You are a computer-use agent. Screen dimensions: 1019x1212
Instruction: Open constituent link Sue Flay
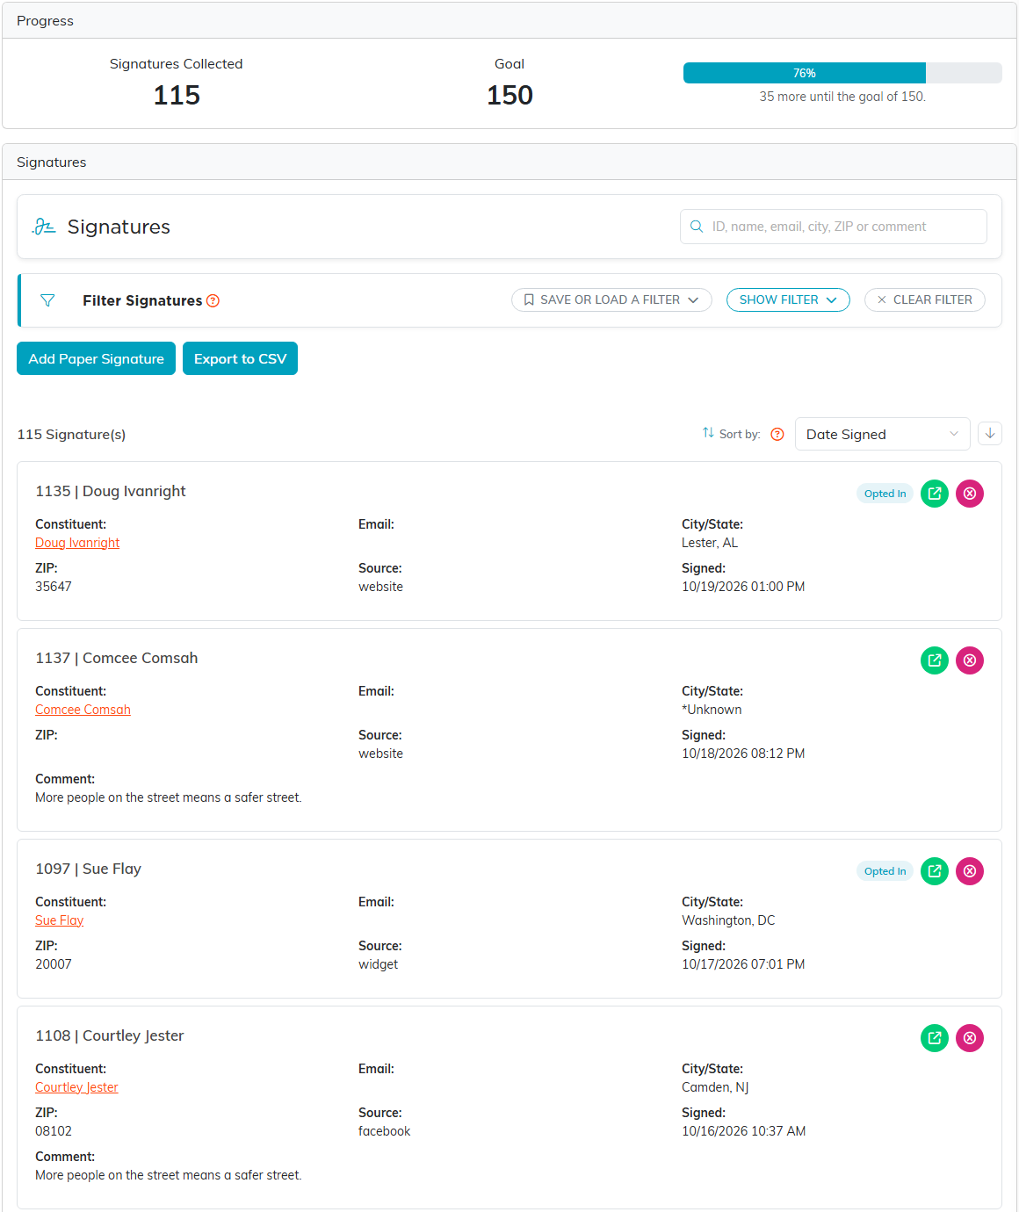click(x=60, y=920)
